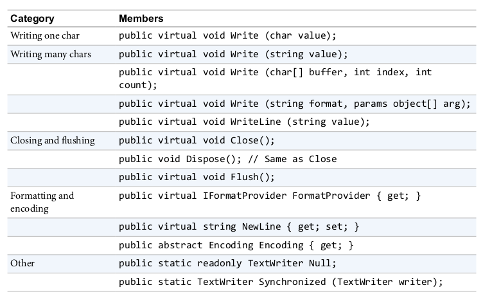Click the IFormatProvider FormatProvider member line
Screen dimensions: 483x303
[270, 196]
